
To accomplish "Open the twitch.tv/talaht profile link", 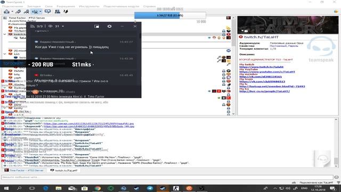I will 262,67.
